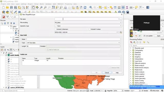Open the Field Calculator icon
The height and width of the screenshot is (92, 164).
pos(119,7)
